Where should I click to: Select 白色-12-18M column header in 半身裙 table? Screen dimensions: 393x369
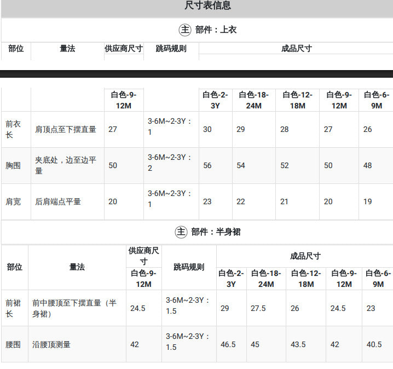pyautogui.click(x=306, y=279)
